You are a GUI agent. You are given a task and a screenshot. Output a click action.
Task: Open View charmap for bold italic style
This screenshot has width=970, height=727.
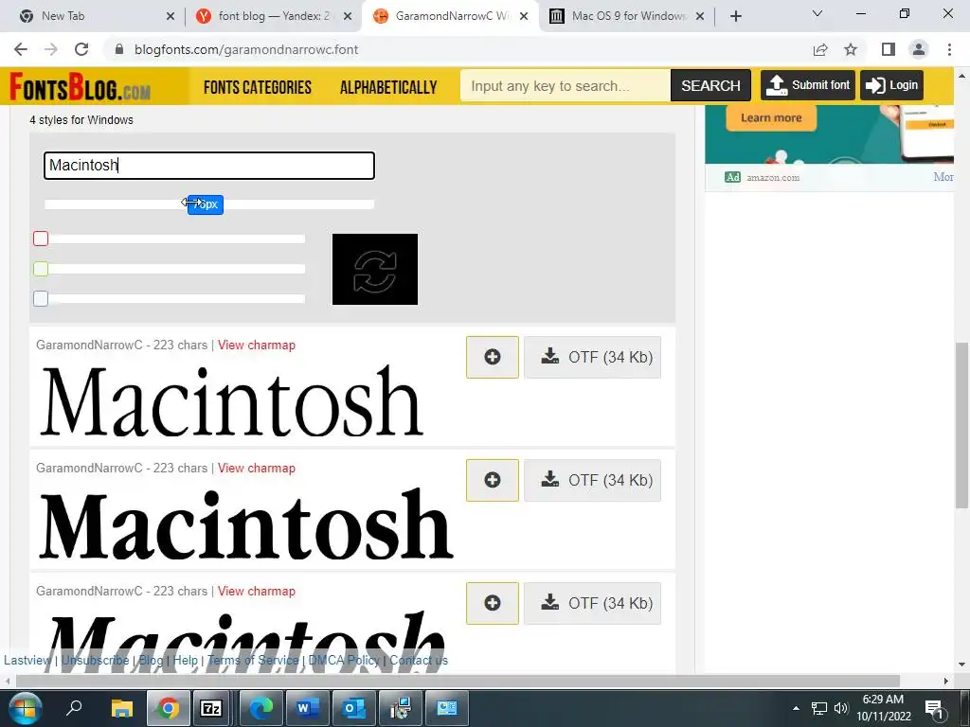[256, 591]
